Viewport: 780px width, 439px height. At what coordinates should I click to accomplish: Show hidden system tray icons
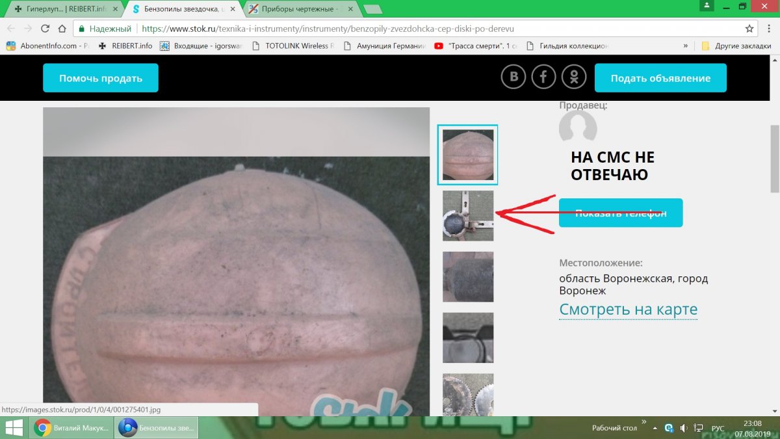(655, 428)
